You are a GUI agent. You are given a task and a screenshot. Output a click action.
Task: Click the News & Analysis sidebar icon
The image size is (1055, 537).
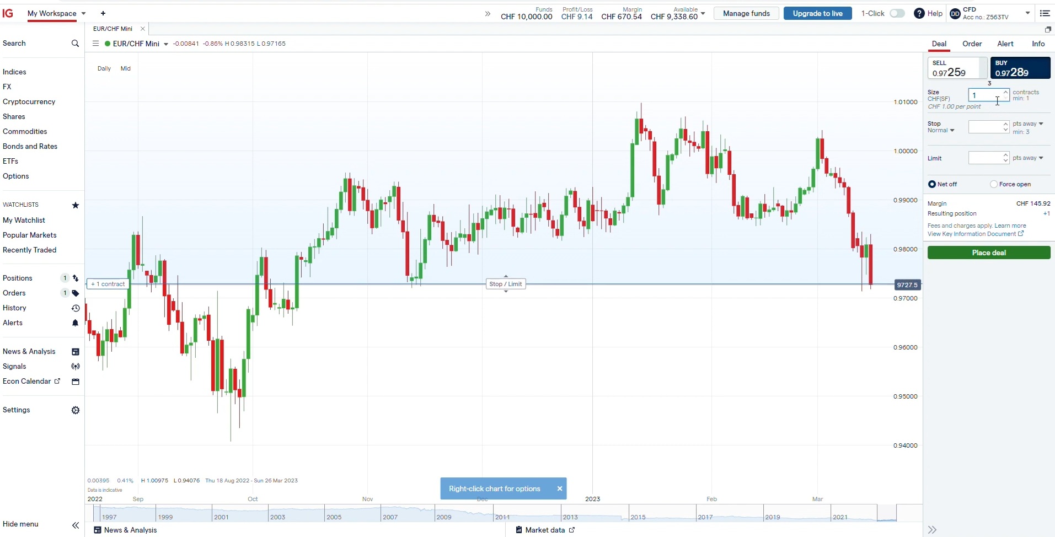[76, 352]
